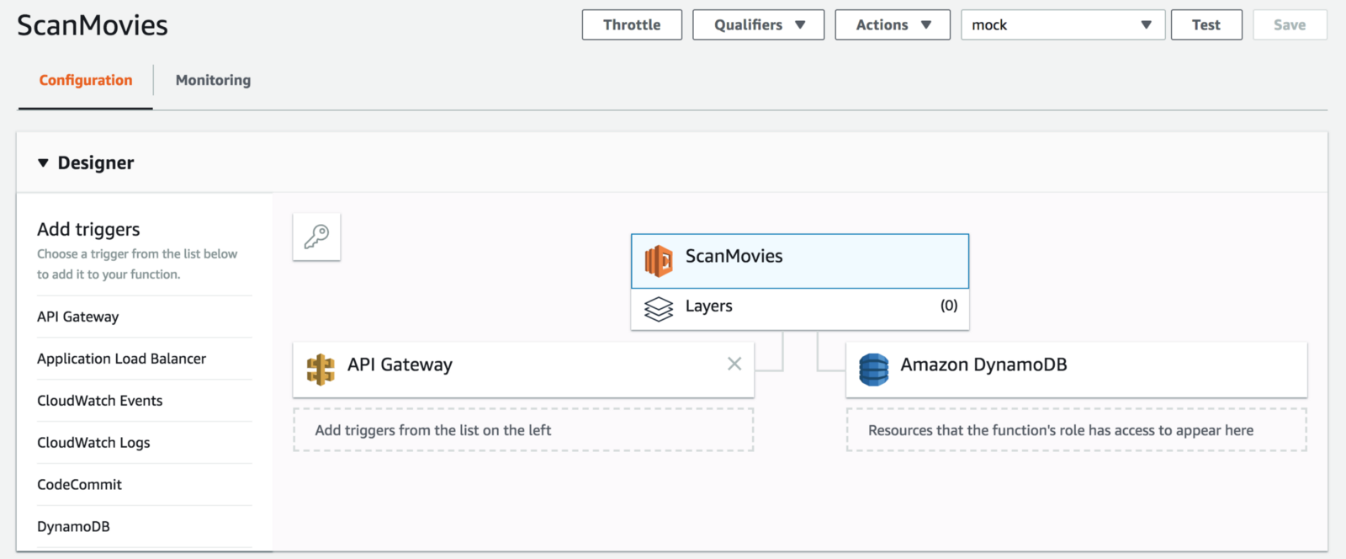Click the Amazon DynamoDB database icon
The height and width of the screenshot is (559, 1346).
873,370
